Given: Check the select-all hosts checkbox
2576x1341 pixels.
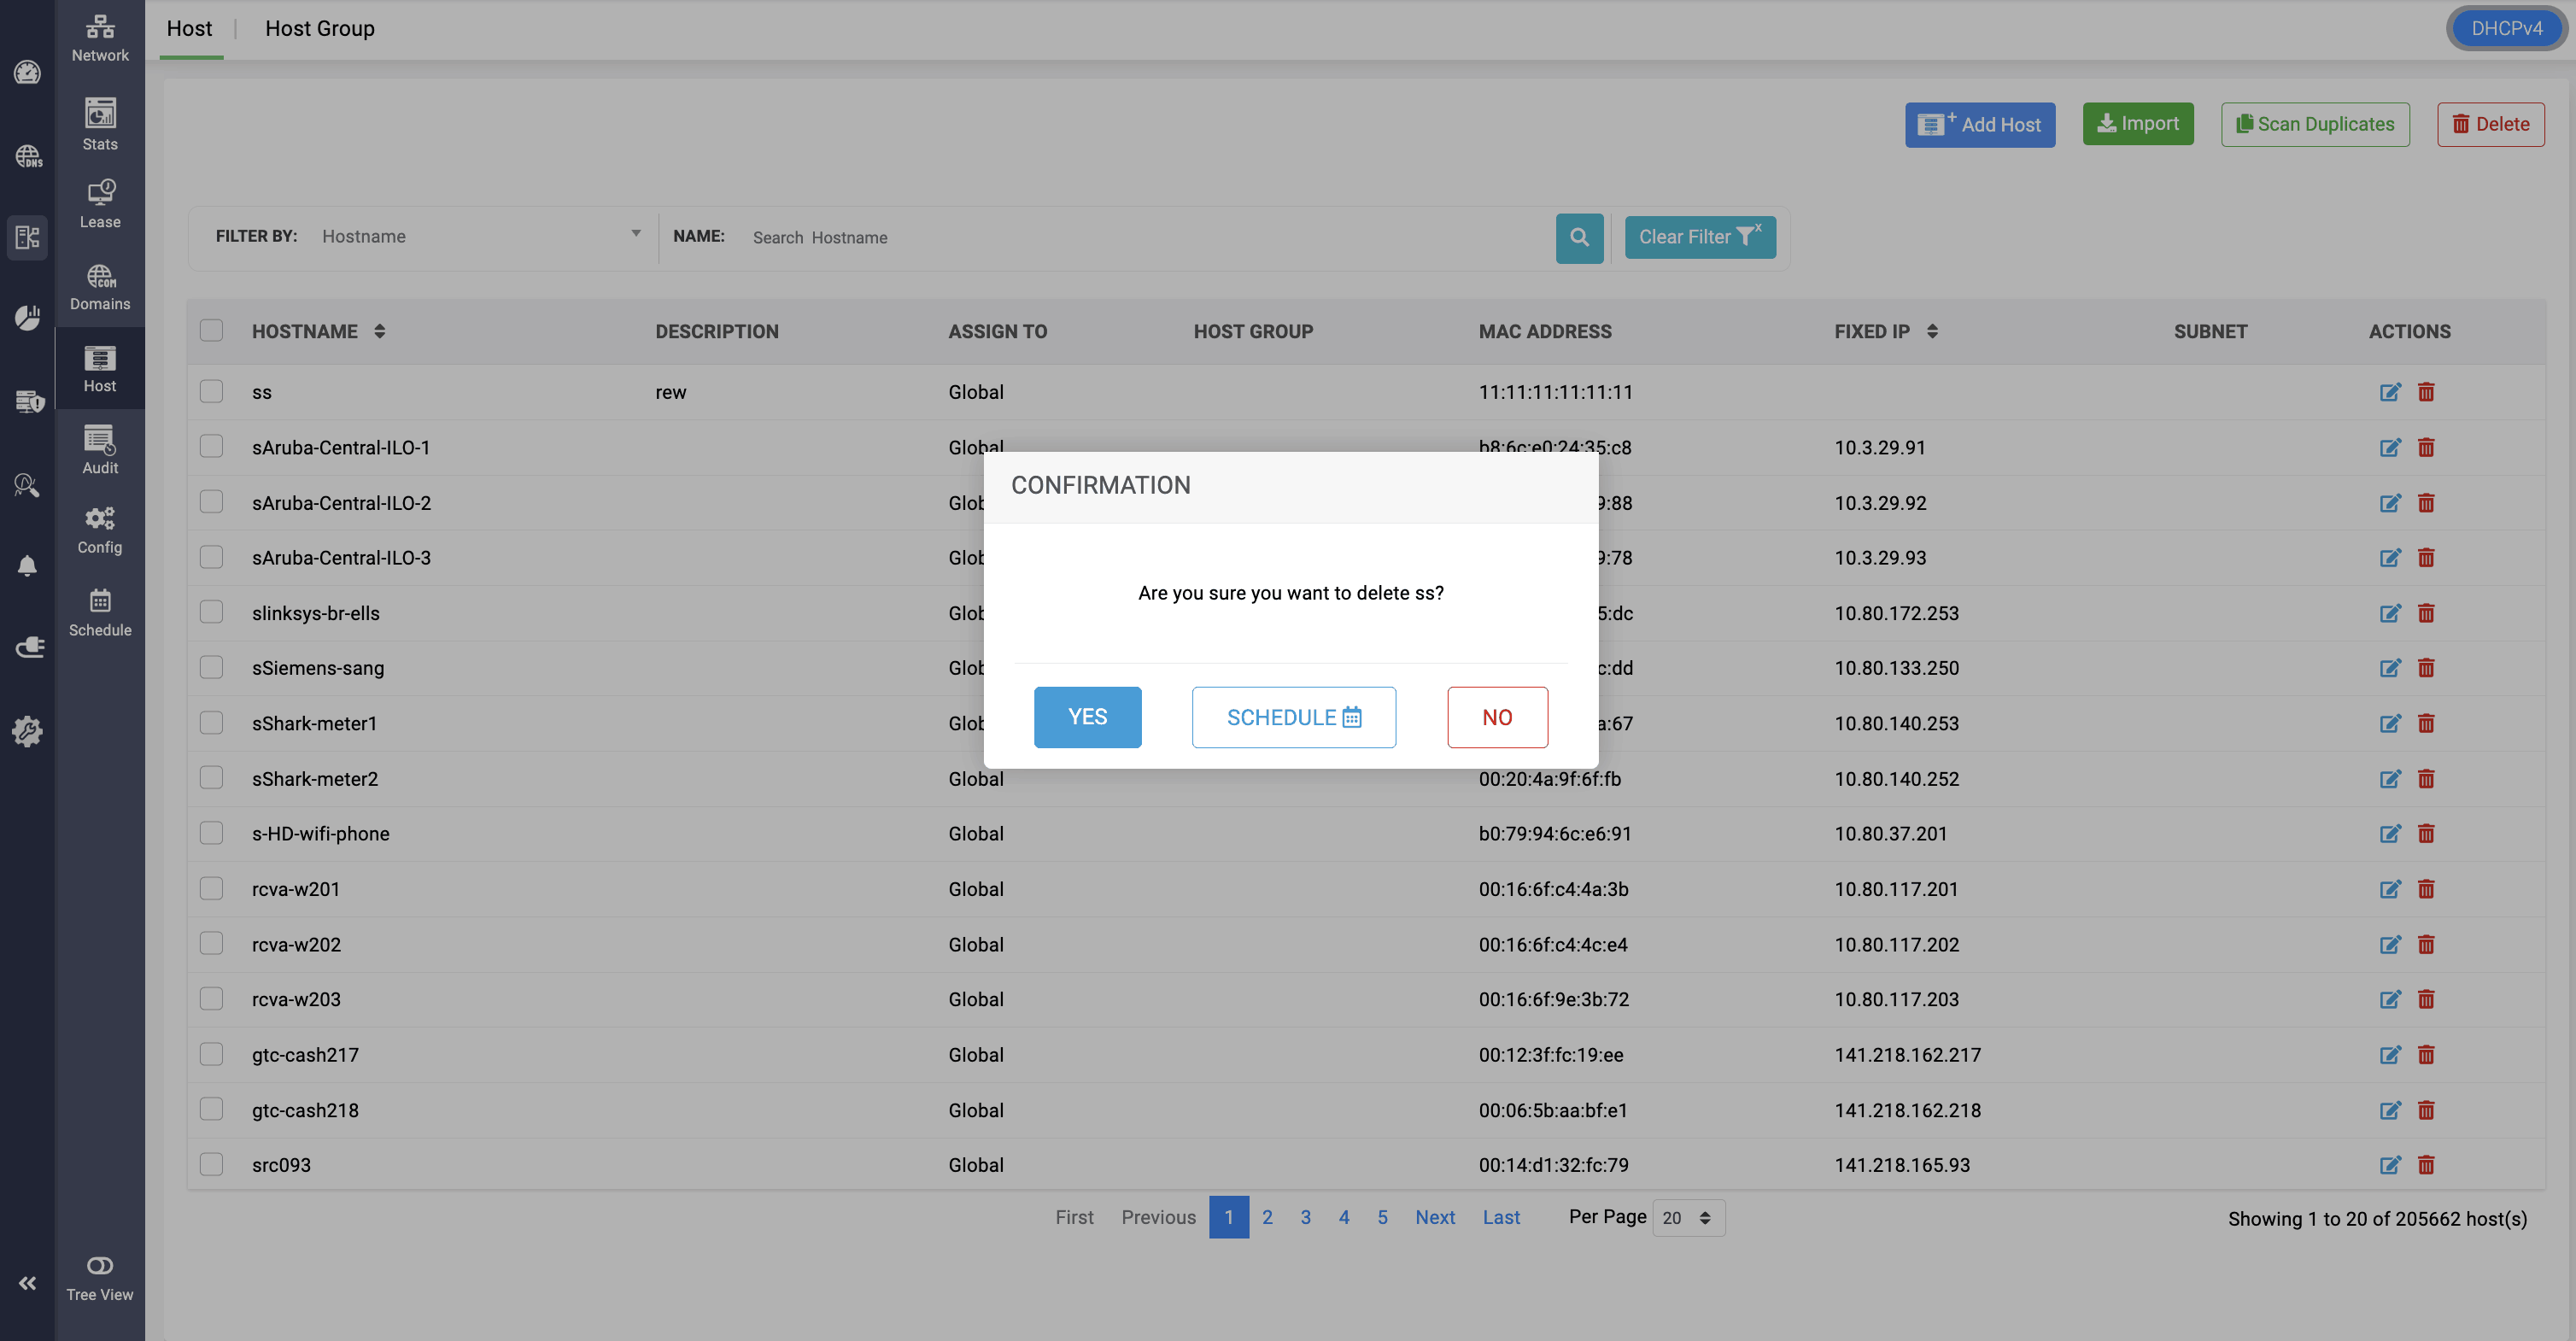Looking at the screenshot, I should (211, 330).
